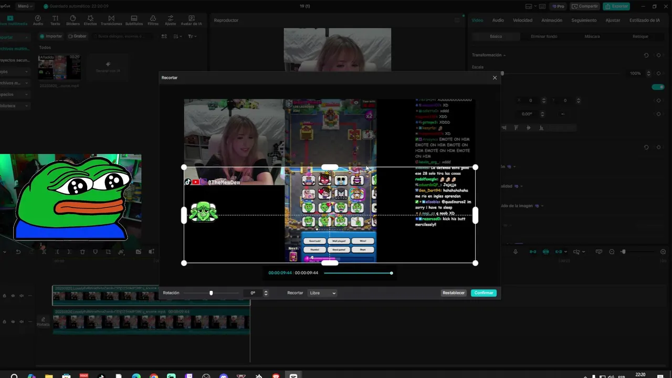
Task: Switch media list to grid view icon
Action: click(164, 36)
